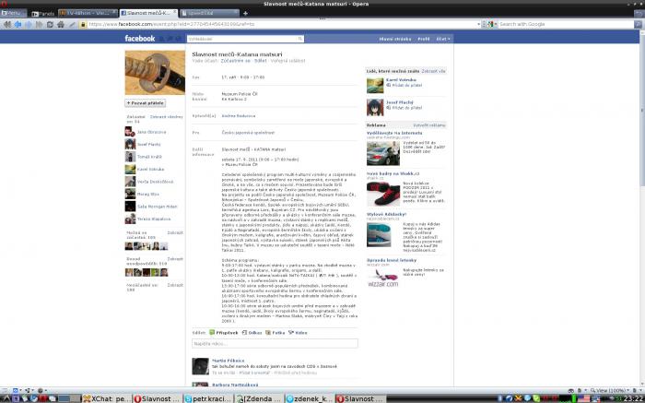Click the Napište něco post field
Screen dimensions: 645x403
(x=275, y=343)
